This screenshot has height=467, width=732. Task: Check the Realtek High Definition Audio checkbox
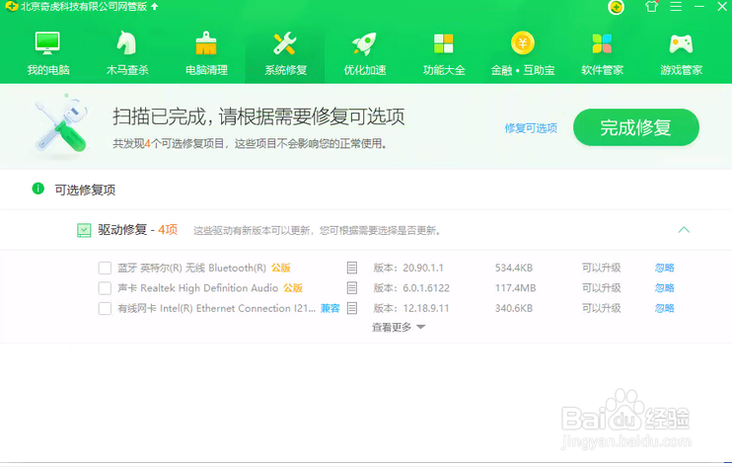click(x=105, y=288)
